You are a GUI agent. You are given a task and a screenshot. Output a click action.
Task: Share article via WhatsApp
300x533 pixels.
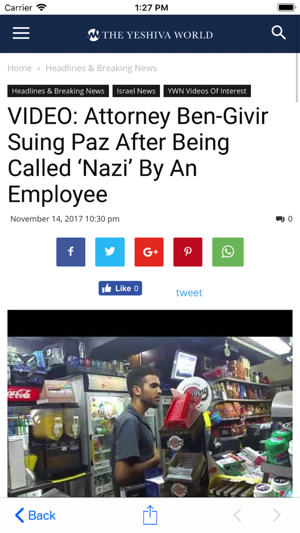[x=228, y=252]
